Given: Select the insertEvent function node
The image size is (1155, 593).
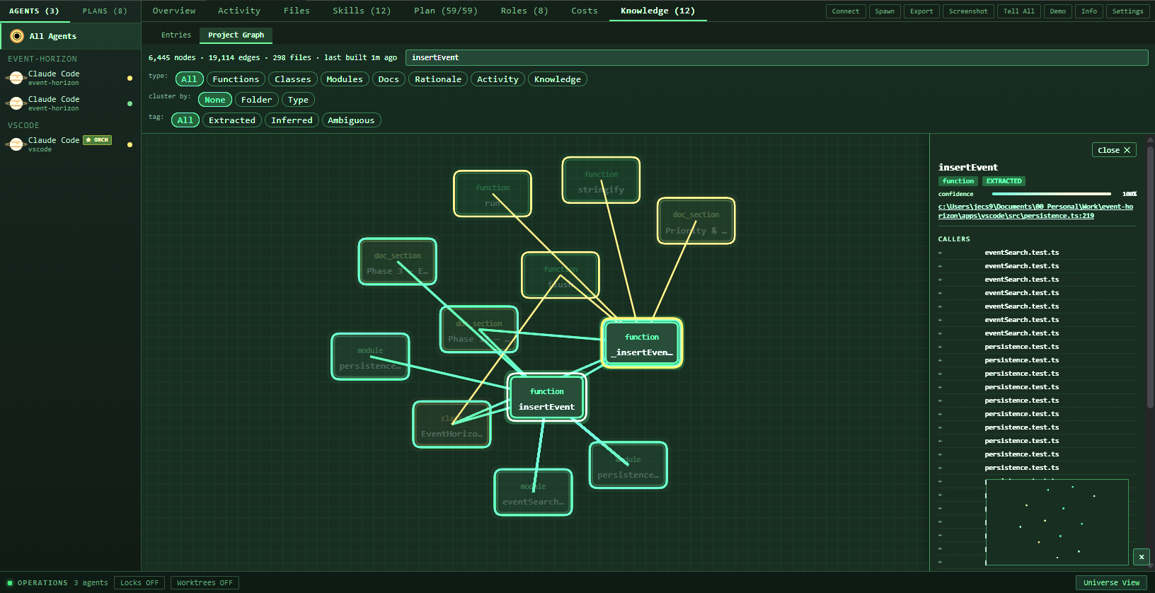Looking at the screenshot, I should click(546, 398).
